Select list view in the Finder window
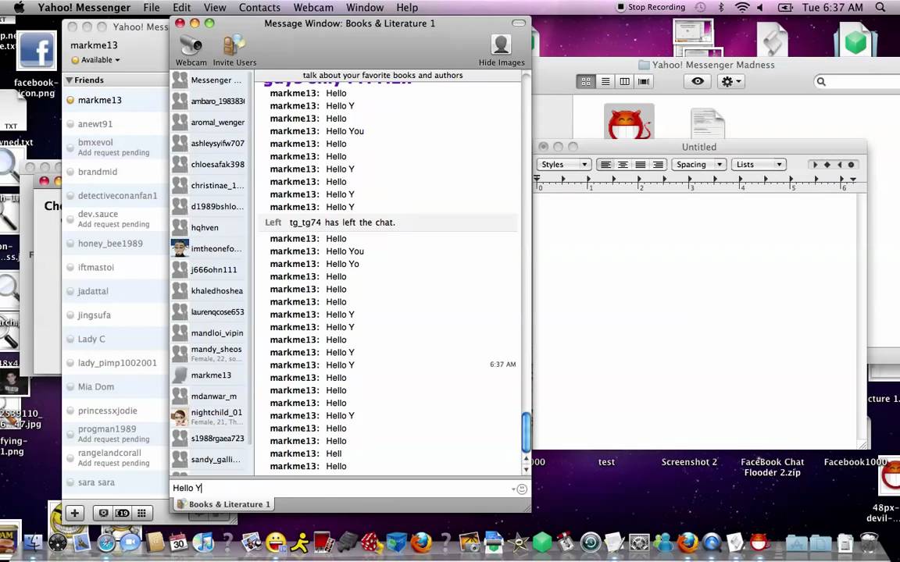 (x=605, y=81)
